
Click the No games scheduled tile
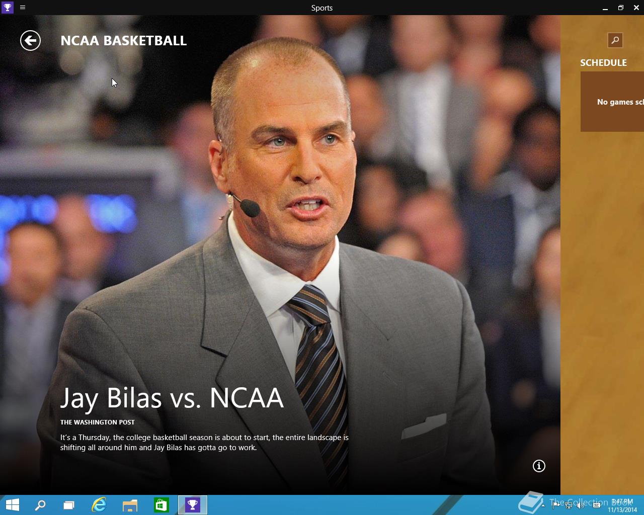pyautogui.click(x=612, y=102)
